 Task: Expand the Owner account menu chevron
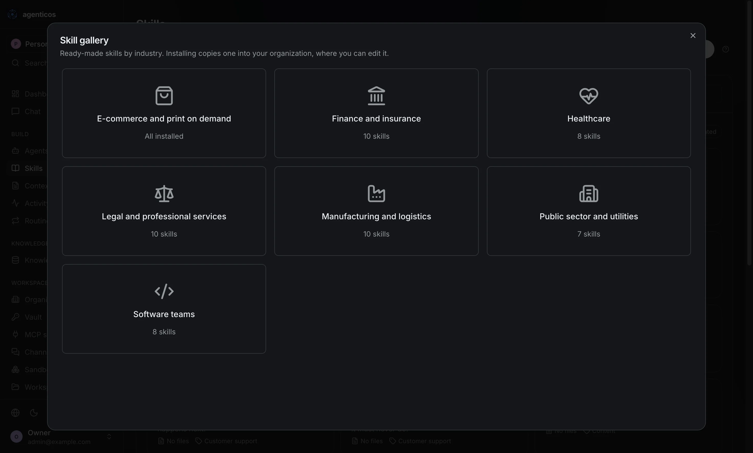[x=109, y=437]
